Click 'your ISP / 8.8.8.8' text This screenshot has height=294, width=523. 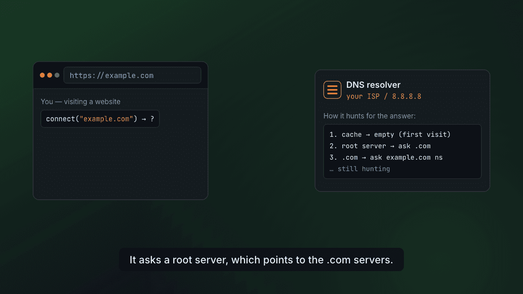(x=384, y=97)
